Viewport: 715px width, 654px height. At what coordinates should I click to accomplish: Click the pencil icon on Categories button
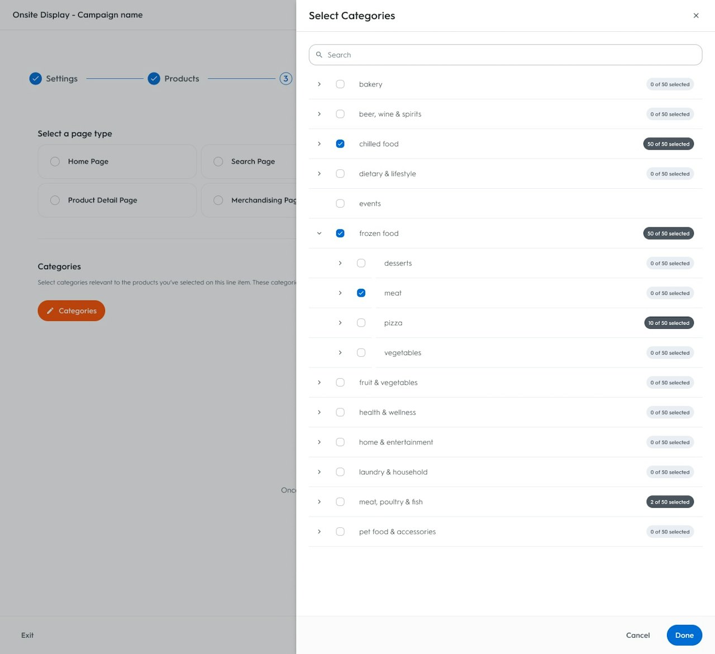click(50, 311)
